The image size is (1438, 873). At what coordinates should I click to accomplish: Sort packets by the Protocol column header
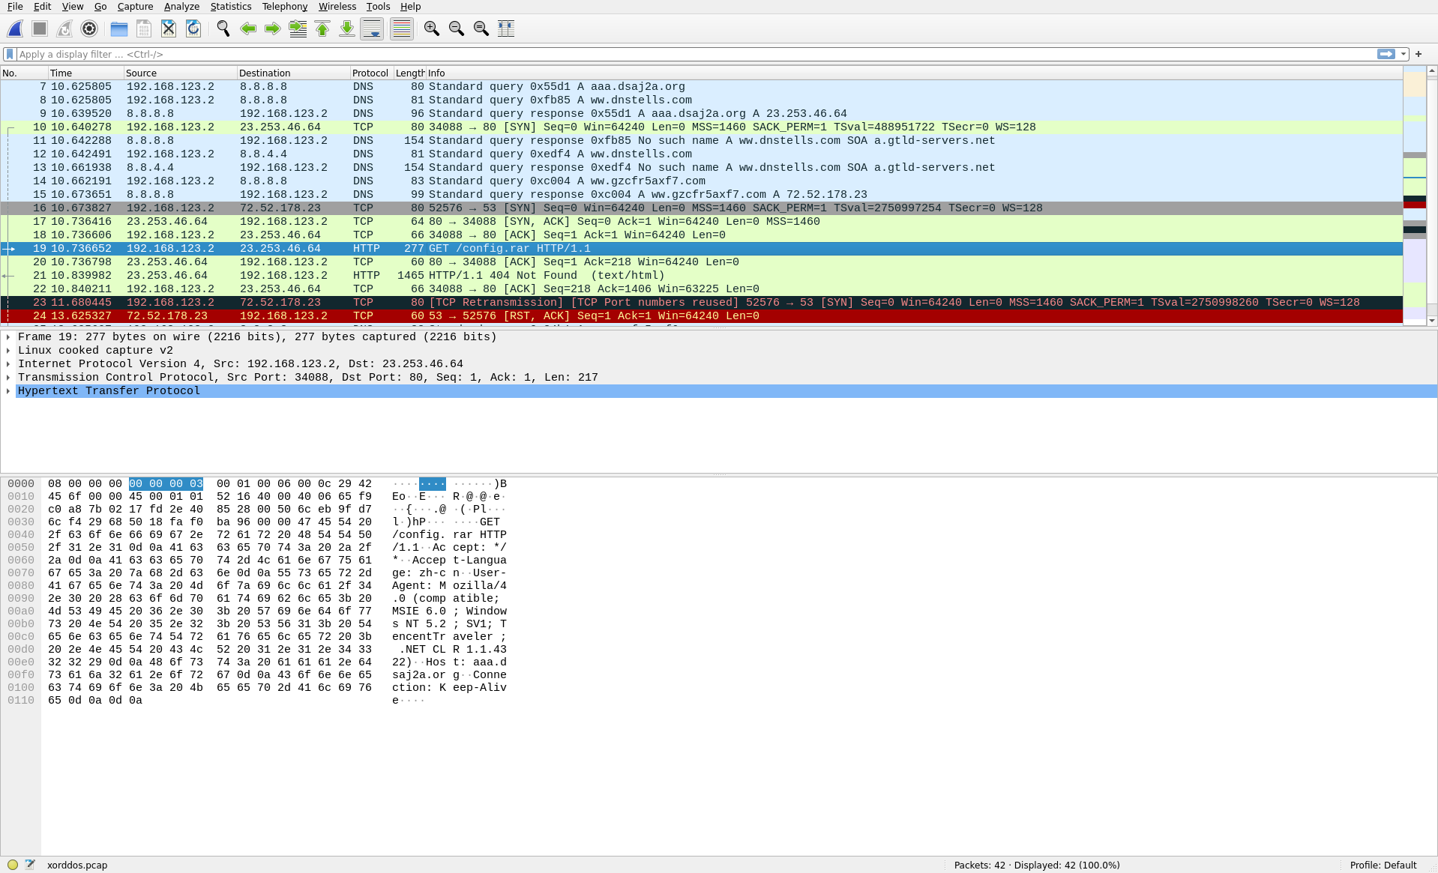coord(370,73)
